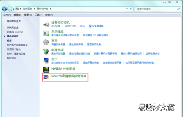The width and height of the screenshot is (183, 117).
Task: Click 更改系统声音 link
Action: 76,44
